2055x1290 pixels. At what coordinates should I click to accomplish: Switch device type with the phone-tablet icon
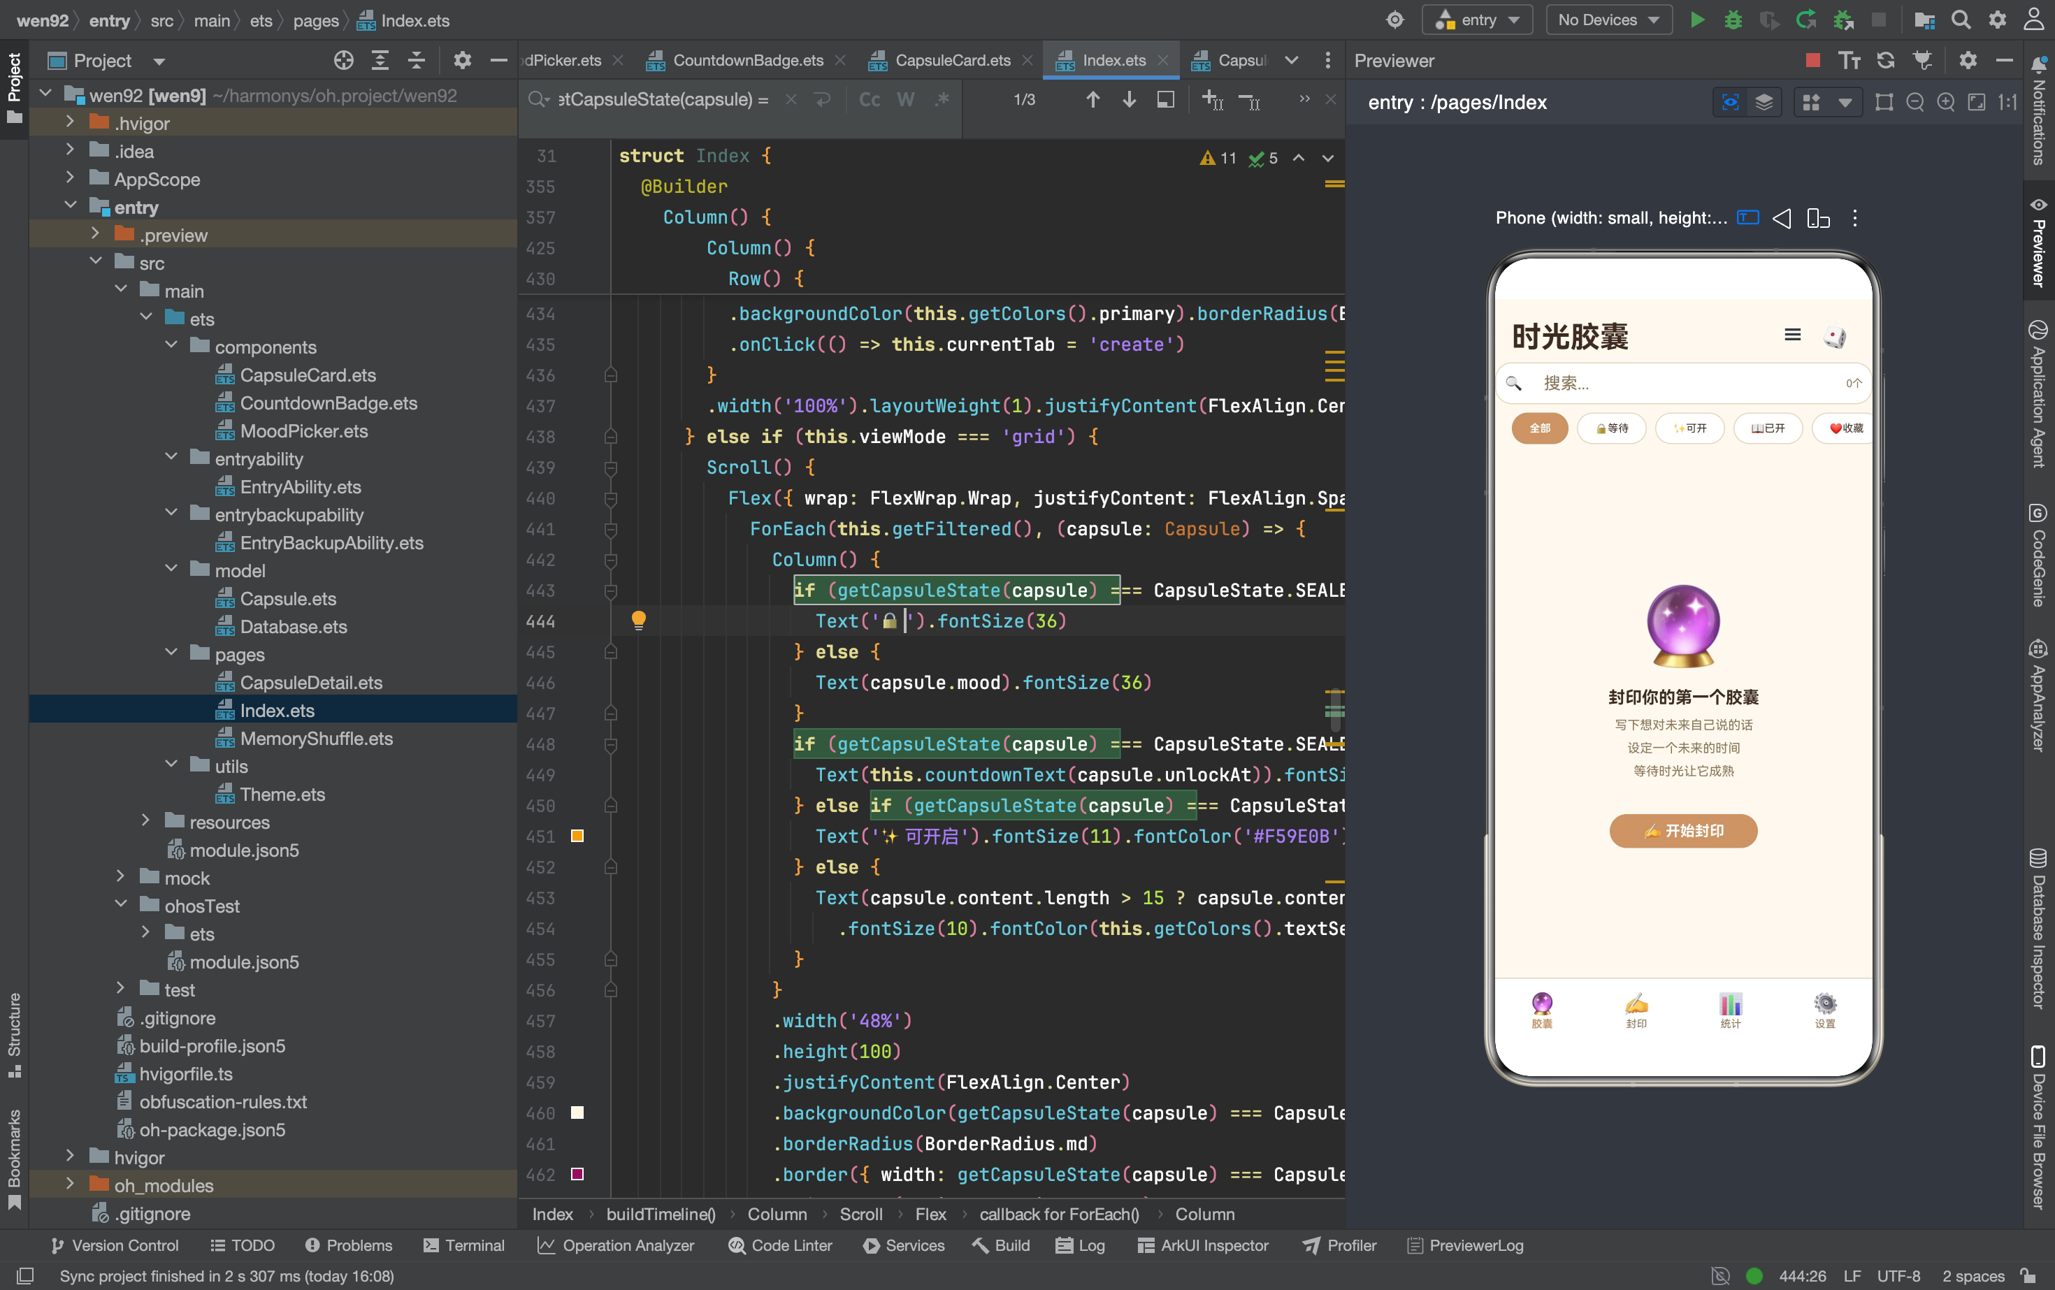[x=1818, y=219]
